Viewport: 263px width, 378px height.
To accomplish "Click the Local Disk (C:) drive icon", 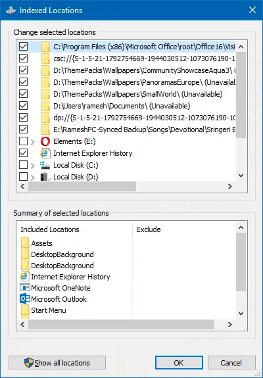I will point(45,165).
